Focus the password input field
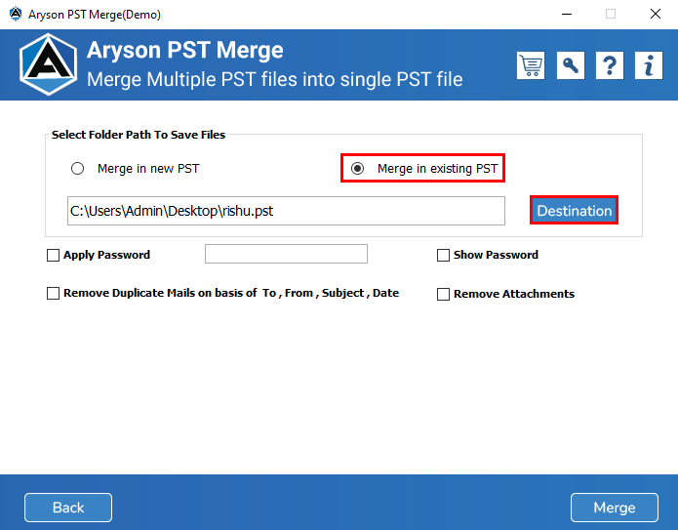The width and height of the screenshot is (678, 530). pyautogui.click(x=286, y=254)
